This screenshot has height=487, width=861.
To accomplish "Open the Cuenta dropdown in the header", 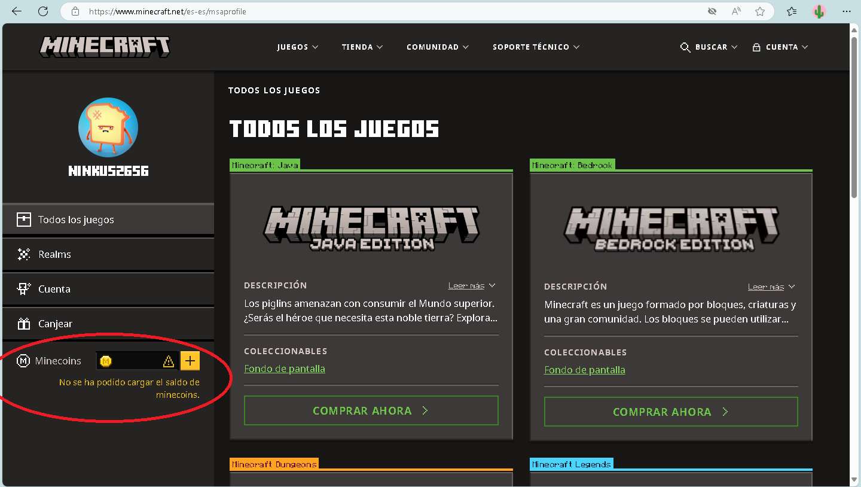I will tap(780, 47).
